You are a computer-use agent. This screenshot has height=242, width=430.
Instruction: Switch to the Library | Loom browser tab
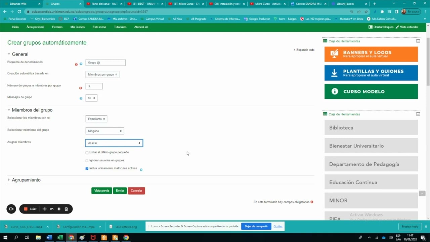(349, 4)
